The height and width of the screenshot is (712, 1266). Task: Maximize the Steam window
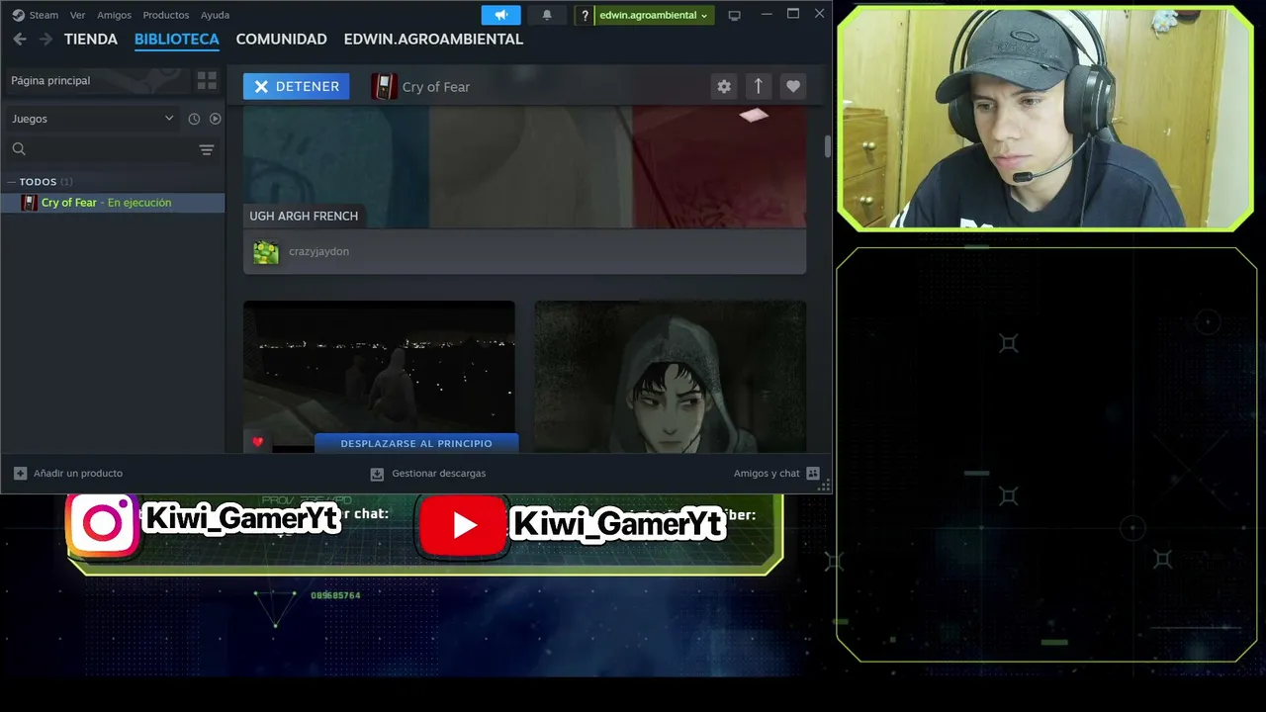[793, 14]
